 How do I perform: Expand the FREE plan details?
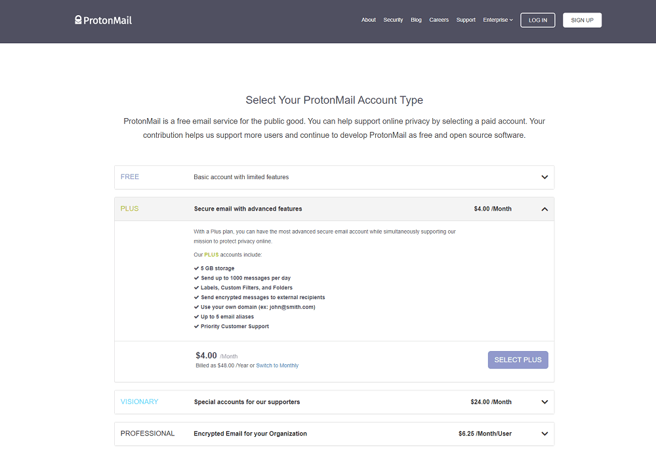click(544, 177)
